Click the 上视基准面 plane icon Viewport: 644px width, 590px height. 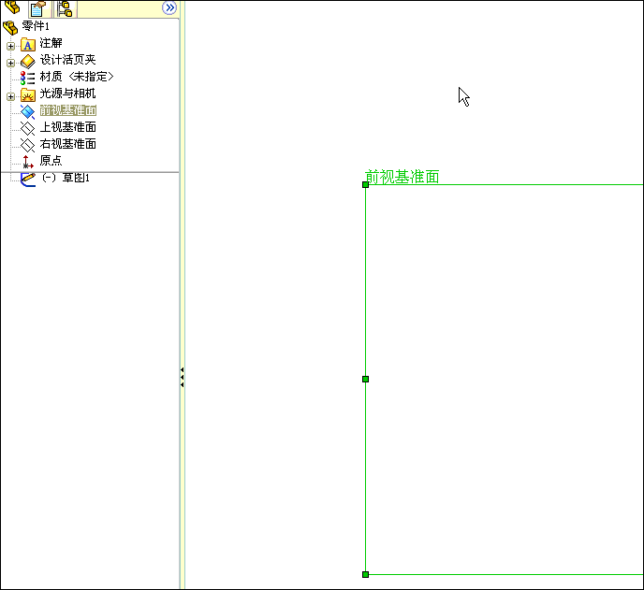(x=27, y=128)
